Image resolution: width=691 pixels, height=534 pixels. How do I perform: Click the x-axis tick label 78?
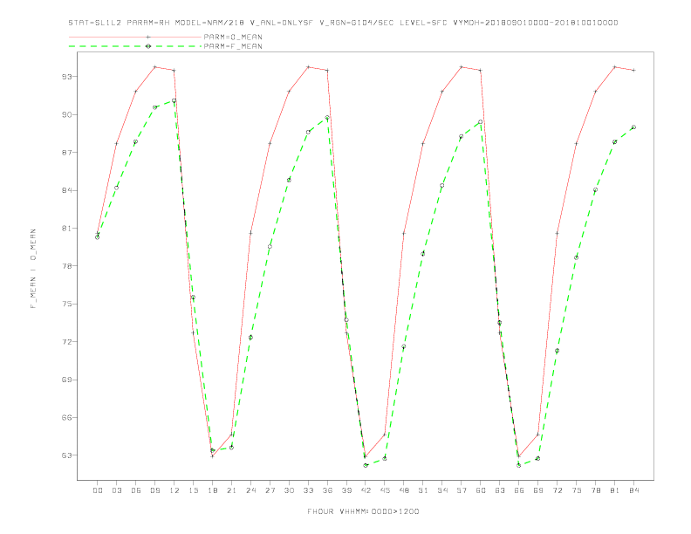click(x=596, y=490)
